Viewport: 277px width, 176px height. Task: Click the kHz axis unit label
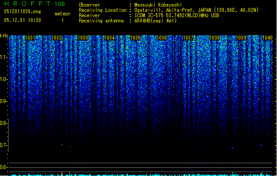pyautogui.click(x=4, y=36)
